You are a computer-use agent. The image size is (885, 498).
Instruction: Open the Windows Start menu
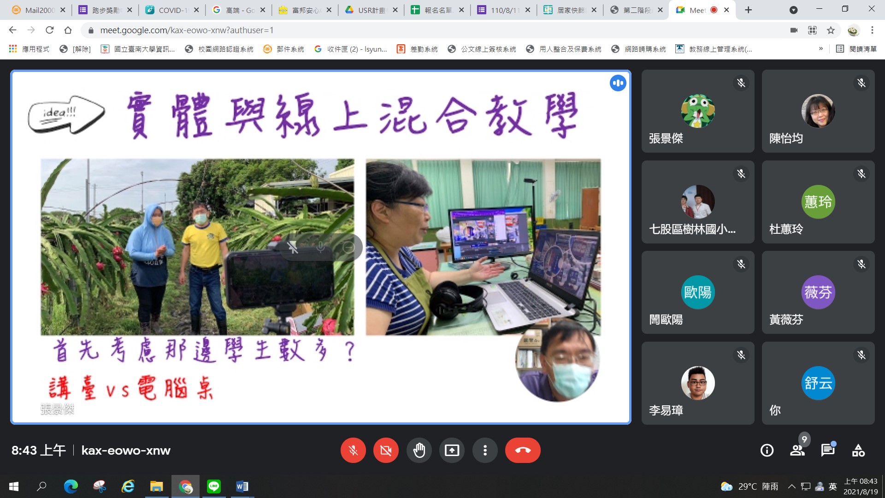click(14, 486)
